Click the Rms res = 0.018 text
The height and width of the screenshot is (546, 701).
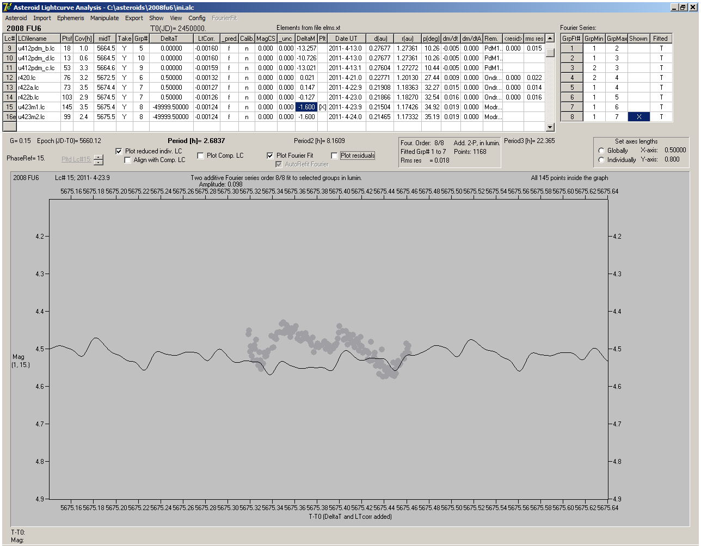coord(425,160)
